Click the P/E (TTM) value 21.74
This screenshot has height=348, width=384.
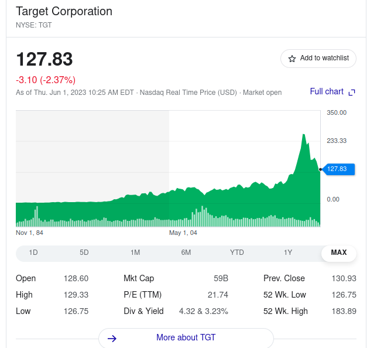tap(218, 295)
